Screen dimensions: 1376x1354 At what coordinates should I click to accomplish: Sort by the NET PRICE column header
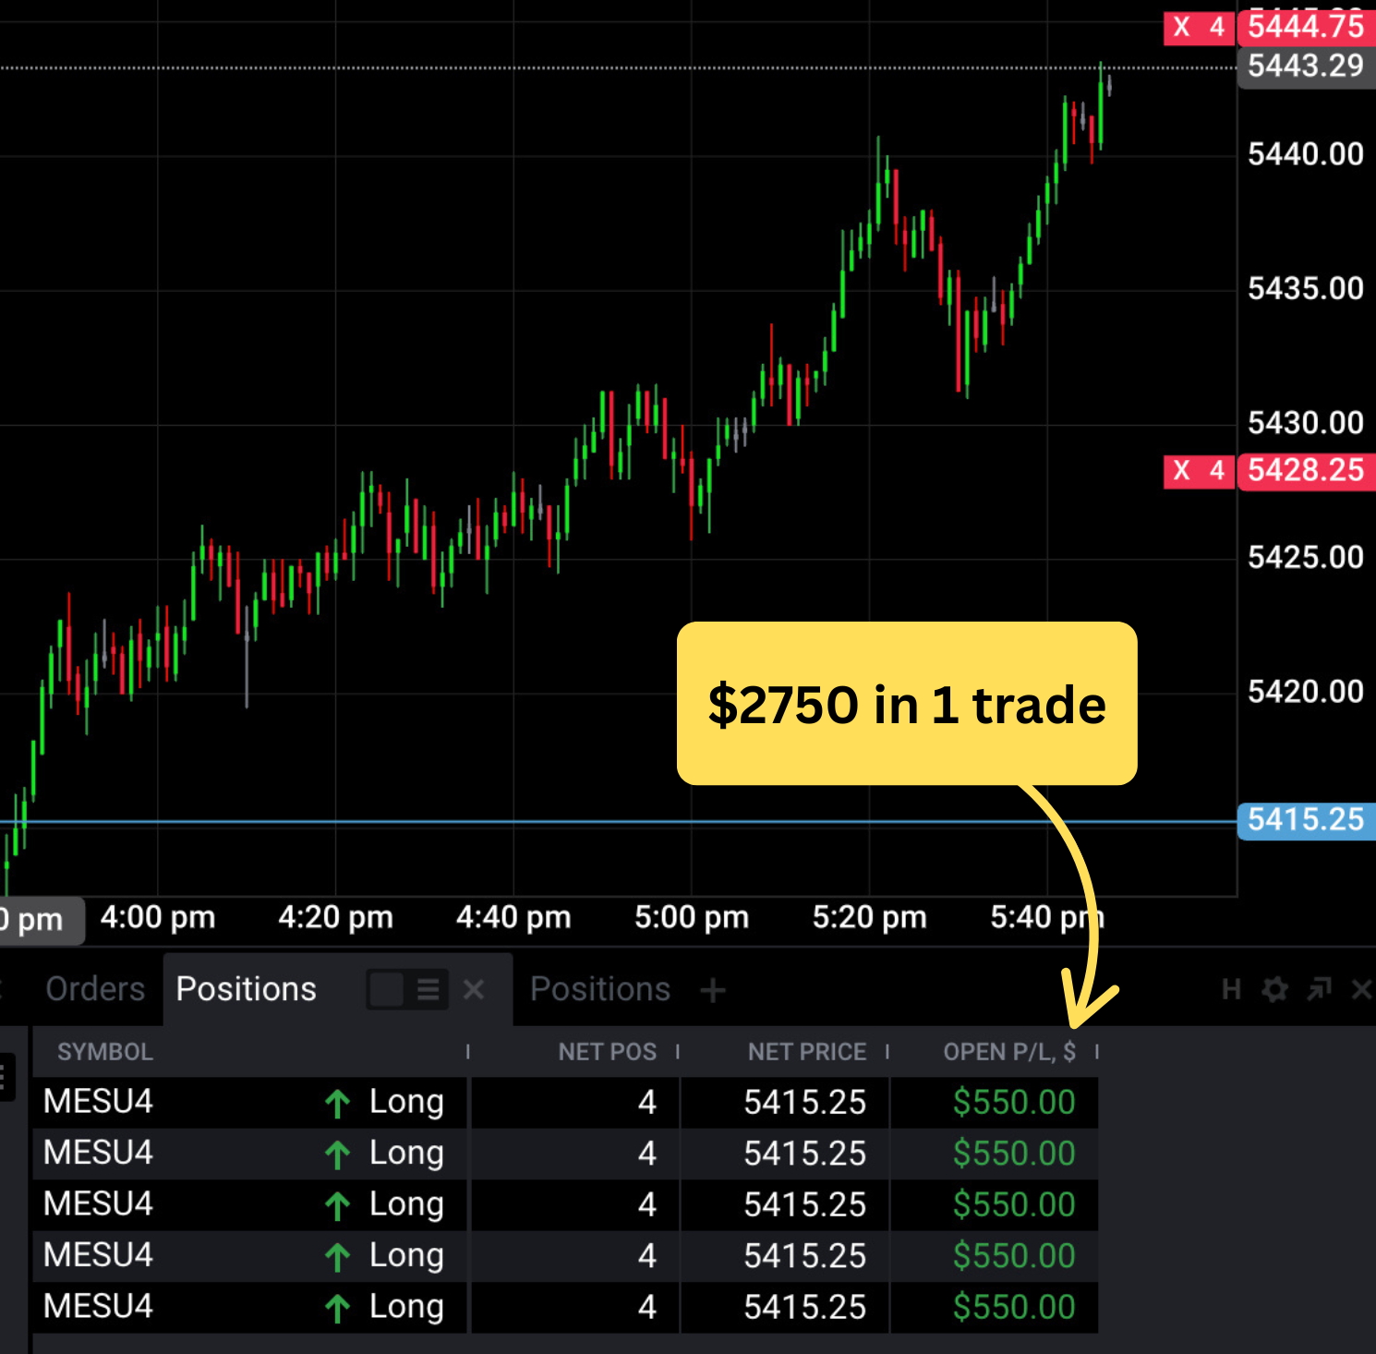(x=807, y=1052)
